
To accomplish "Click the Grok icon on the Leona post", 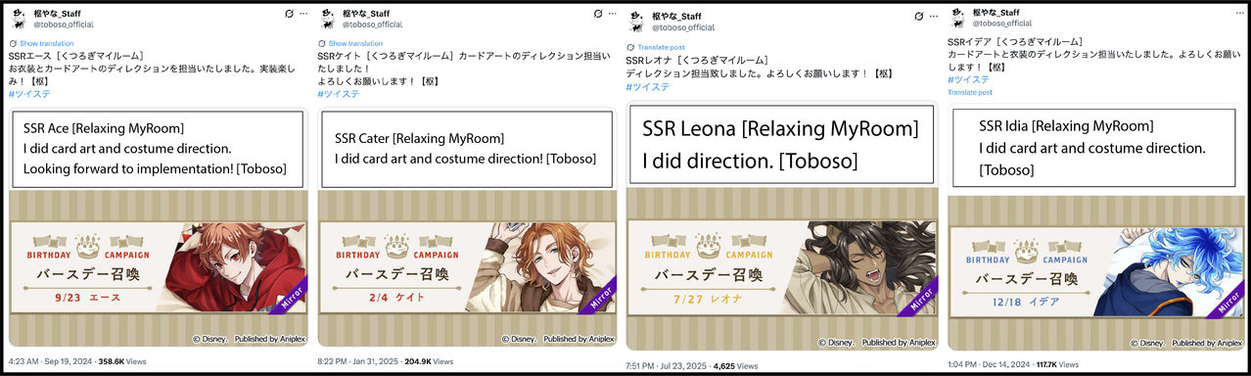I will pyautogui.click(x=919, y=17).
